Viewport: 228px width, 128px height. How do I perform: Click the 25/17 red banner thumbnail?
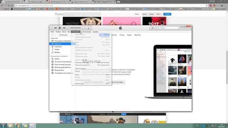click(154, 21)
